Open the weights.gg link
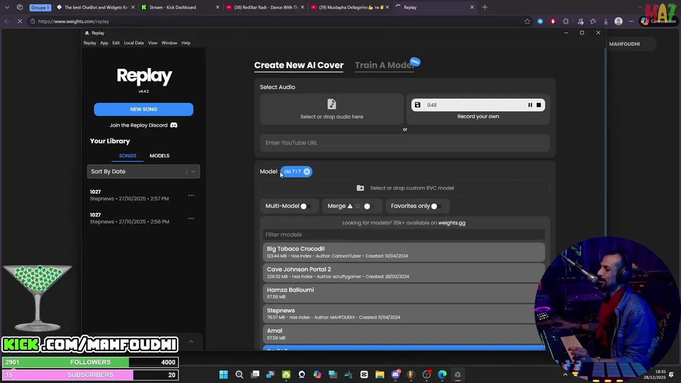Screen dimensions: 681x383 452,223
